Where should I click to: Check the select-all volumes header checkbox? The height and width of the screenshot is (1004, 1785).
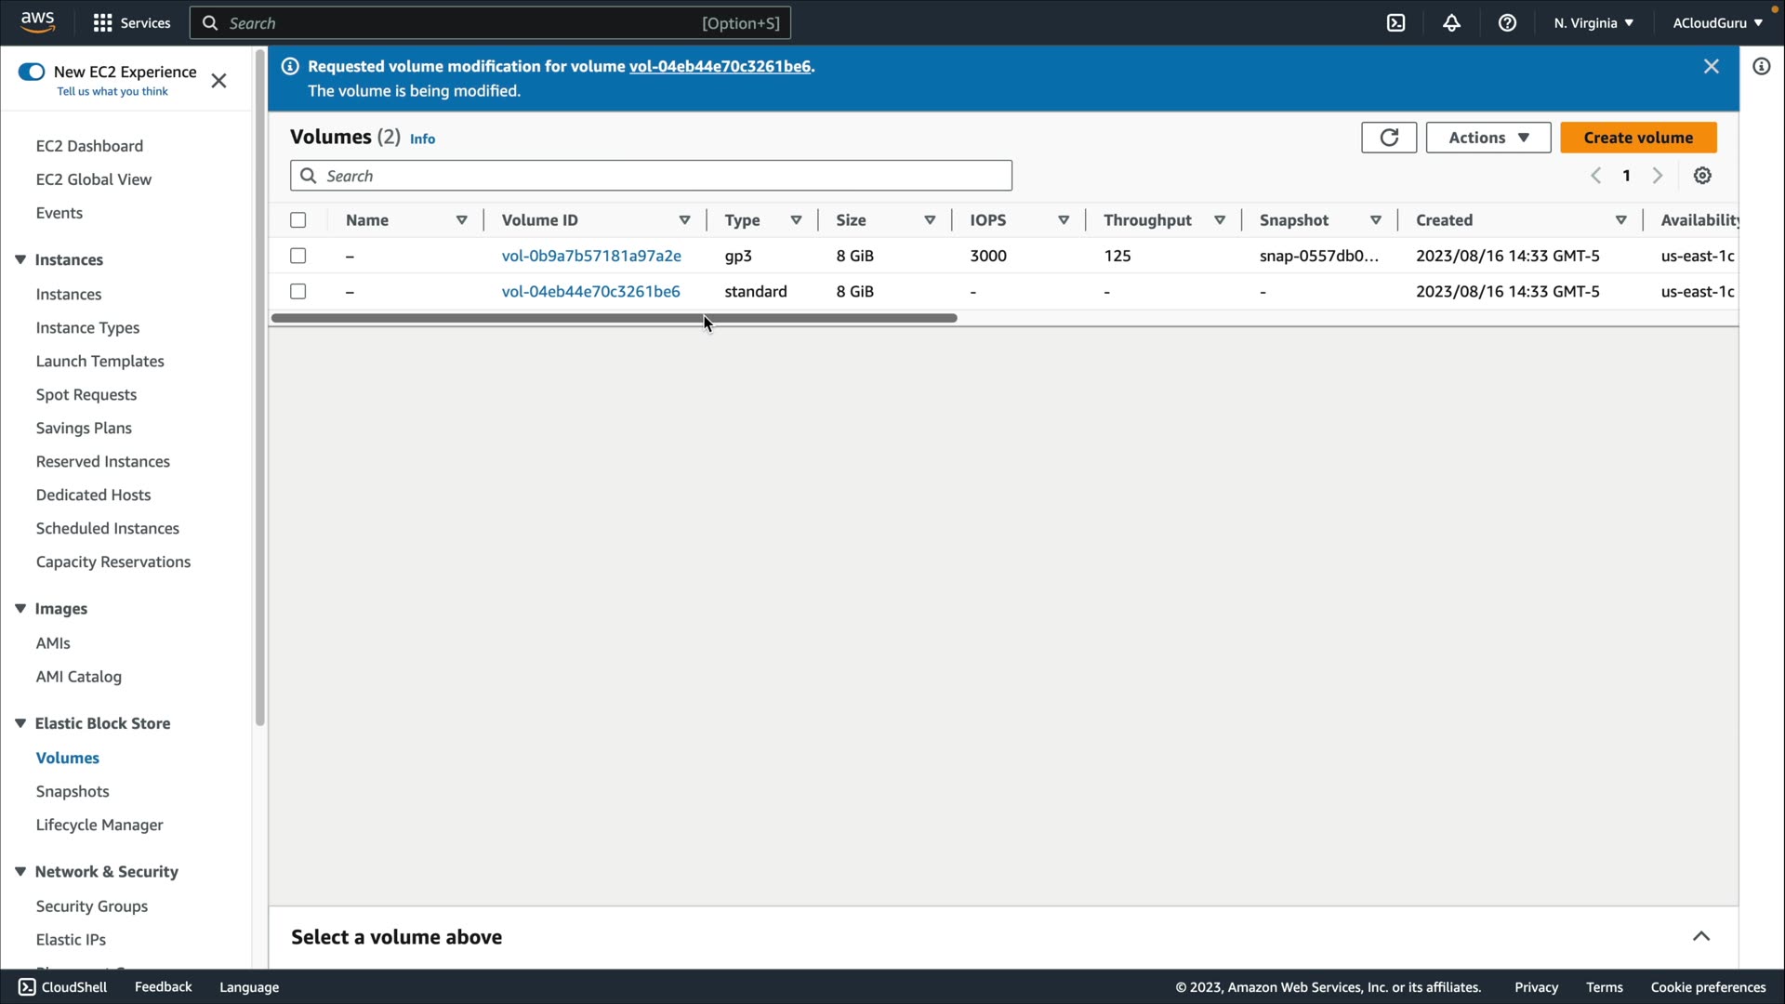pyautogui.click(x=297, y=220)
